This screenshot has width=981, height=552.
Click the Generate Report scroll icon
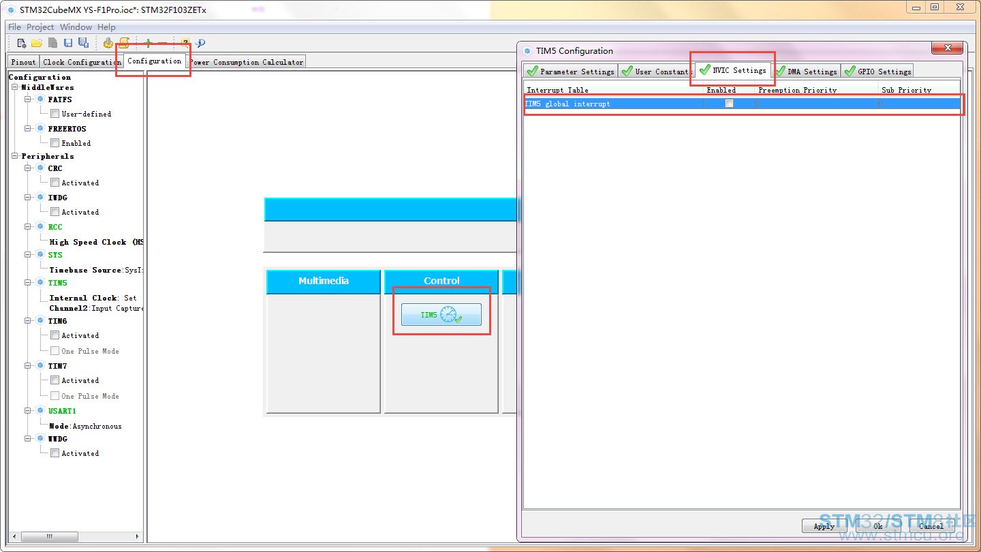[x=124, y=43]
